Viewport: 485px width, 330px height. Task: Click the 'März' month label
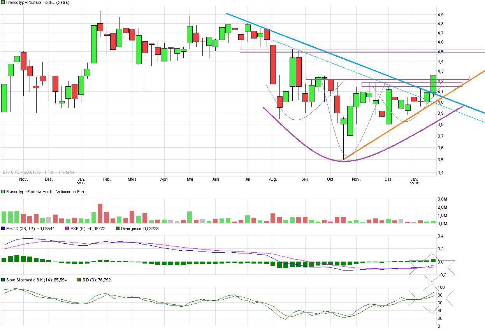pos(132,180)
